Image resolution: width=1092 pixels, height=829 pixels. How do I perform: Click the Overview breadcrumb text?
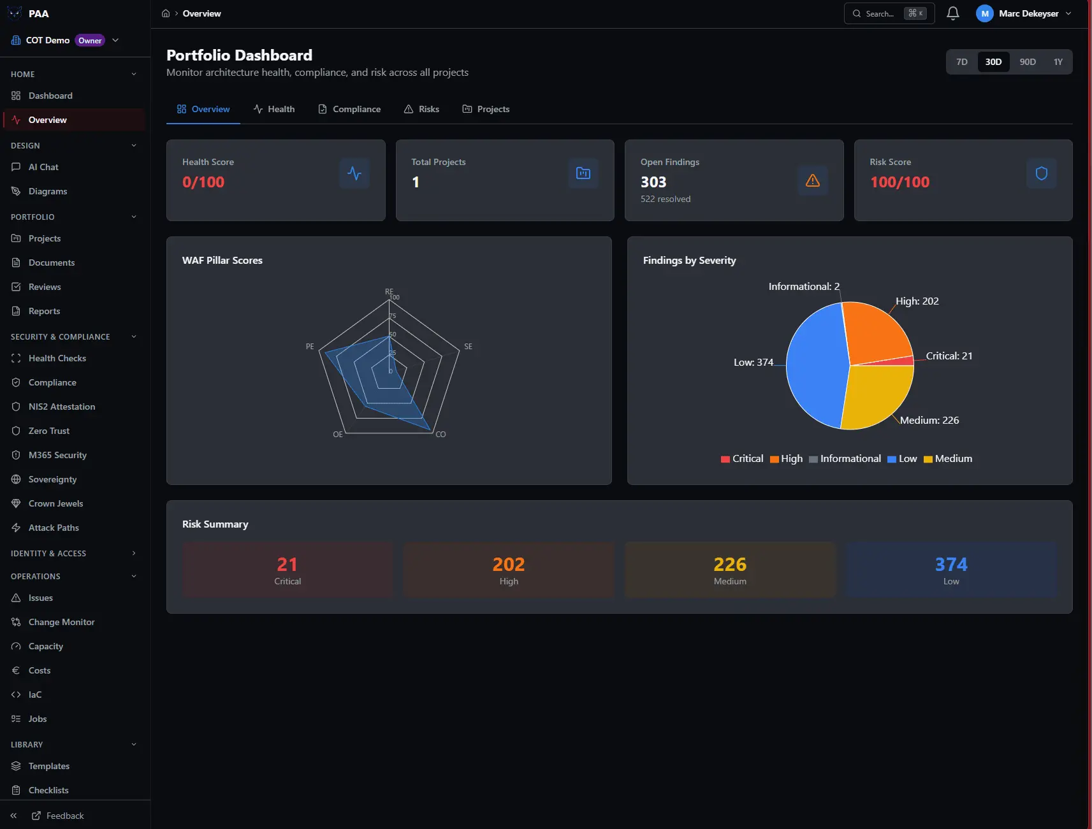[x=202, y=13]
